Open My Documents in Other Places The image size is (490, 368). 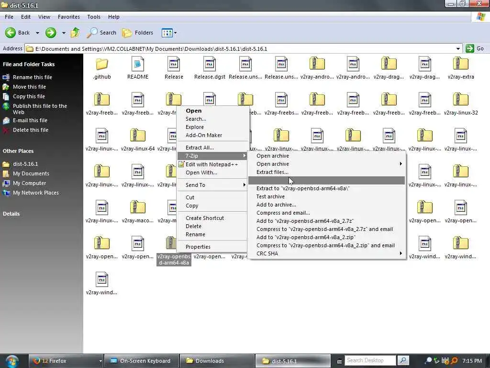pyautogui.click(x=31, y=173)
